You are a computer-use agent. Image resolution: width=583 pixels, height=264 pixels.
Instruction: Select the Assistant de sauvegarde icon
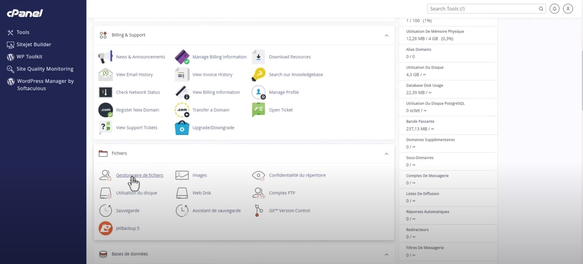[x=182, y=210]
